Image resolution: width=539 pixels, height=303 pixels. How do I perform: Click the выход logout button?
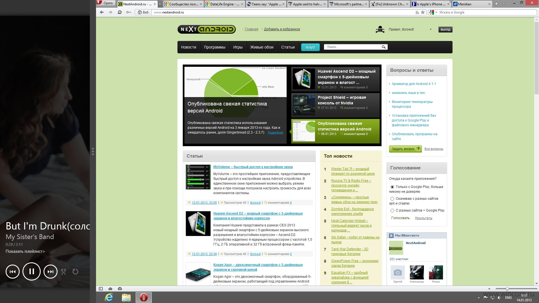[x=445, y=29]
